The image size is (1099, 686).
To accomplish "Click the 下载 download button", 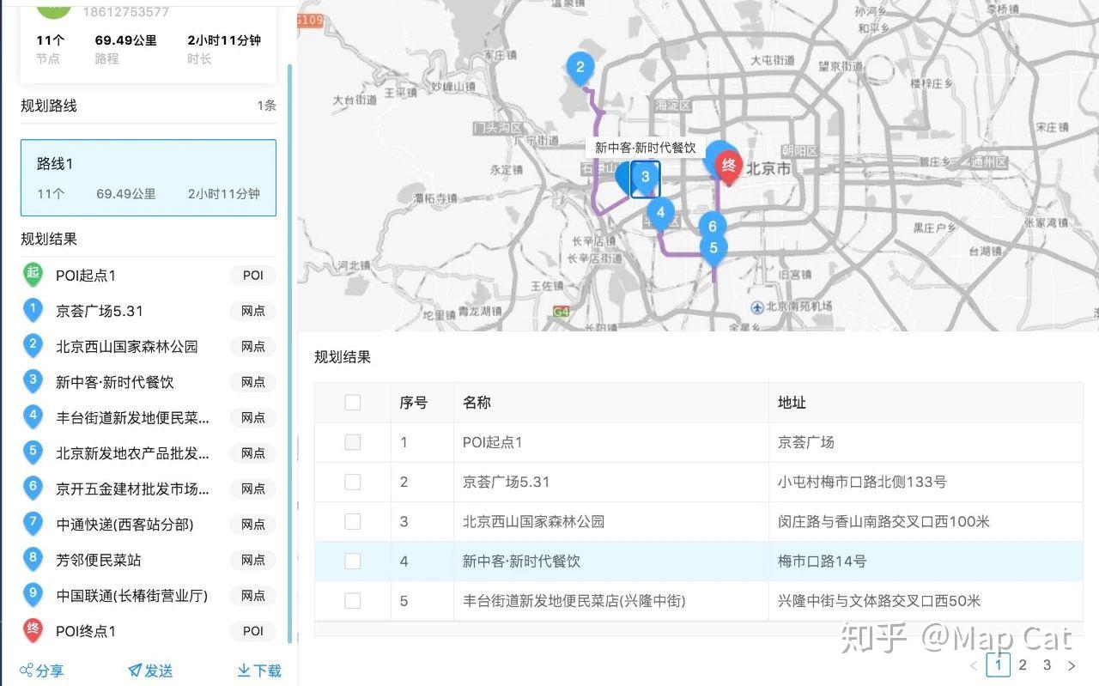I will point(259,671).
